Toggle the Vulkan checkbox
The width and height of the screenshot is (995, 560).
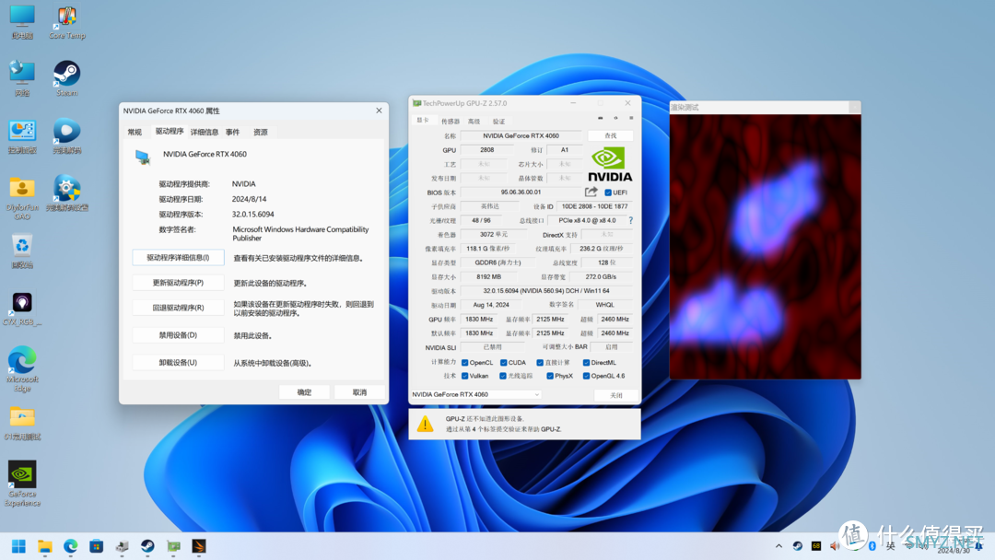coord(465,376)
